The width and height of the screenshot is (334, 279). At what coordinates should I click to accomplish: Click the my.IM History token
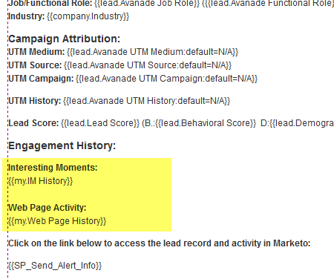click(x=41, y=181)
